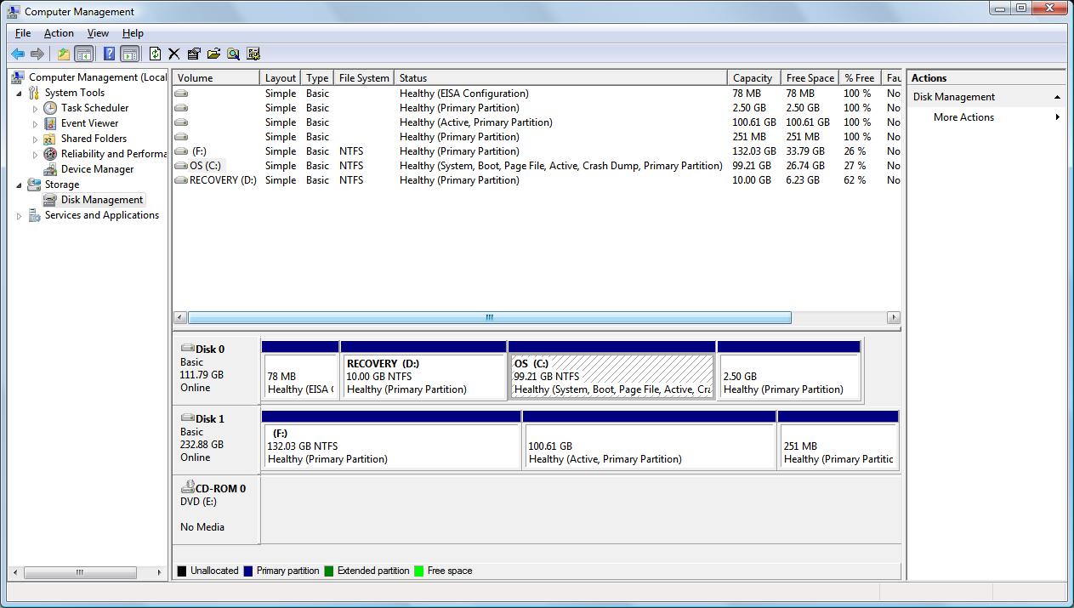The image size is (1074, 608).
Task: Open Help via the blue question mark icon
Action: pos(109,54)
